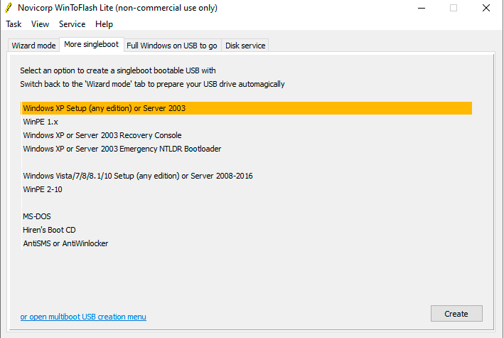Open the Task menu
The image size is (504, 338).
click(14, 24)
